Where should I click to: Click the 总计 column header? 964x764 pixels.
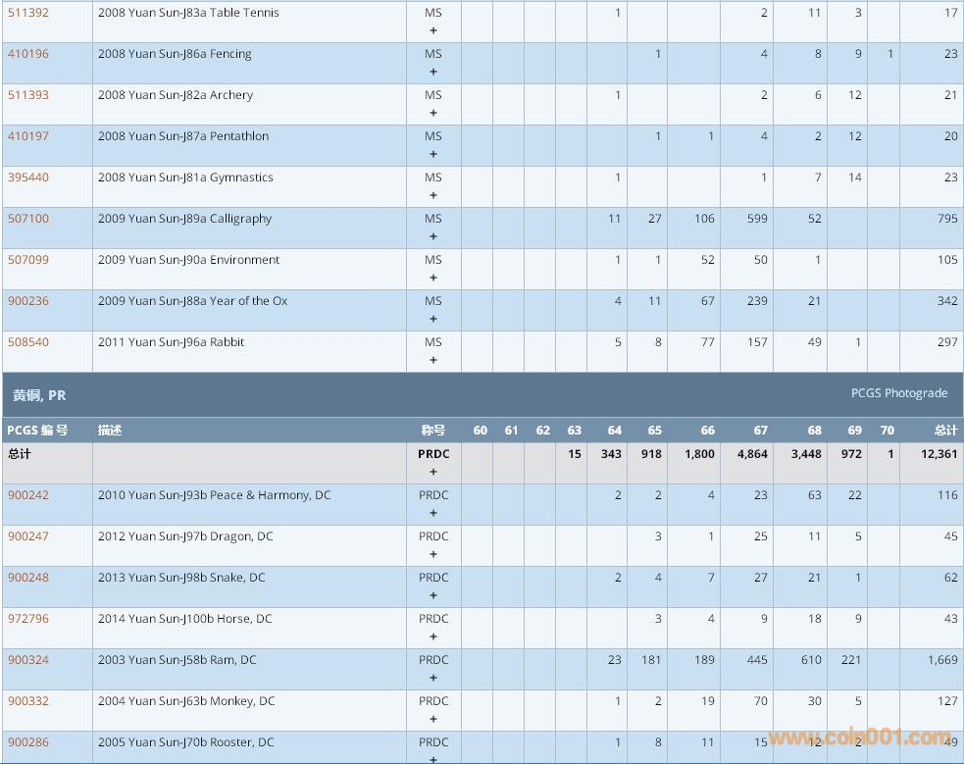click(945, 431)
